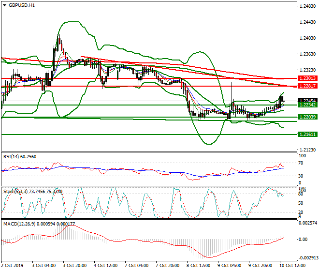
Task: Click the 1.23013 red price level tag
Action: 307,78
